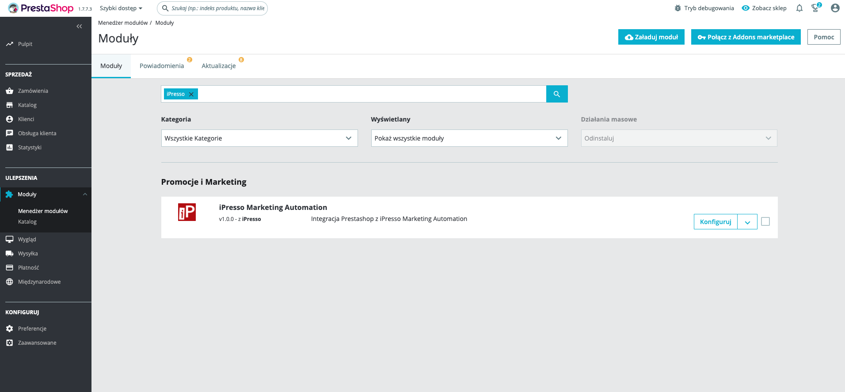Switch to the Moduły tab
This screenshot has width=845, height=392.
(111, 66)
